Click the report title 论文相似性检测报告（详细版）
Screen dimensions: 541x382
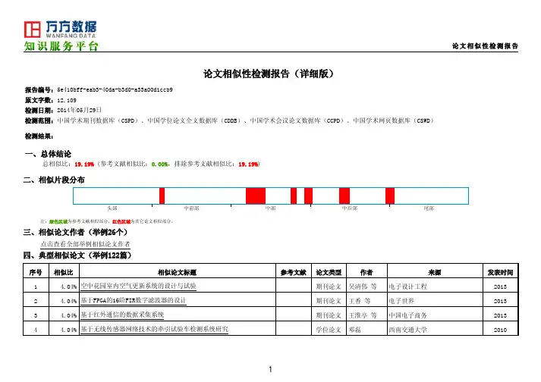270,75
